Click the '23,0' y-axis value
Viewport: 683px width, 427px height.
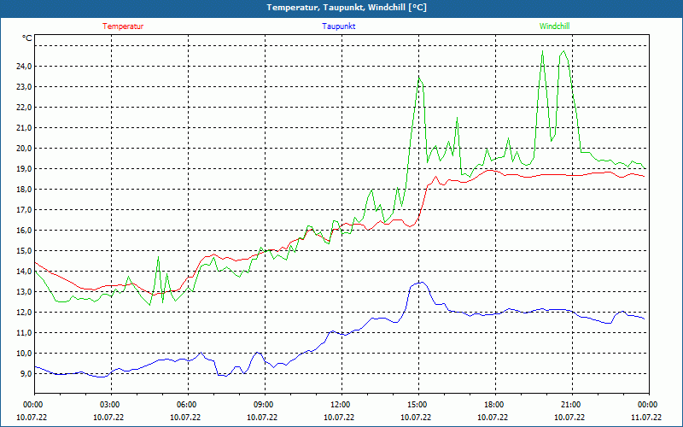pos(24,87)
